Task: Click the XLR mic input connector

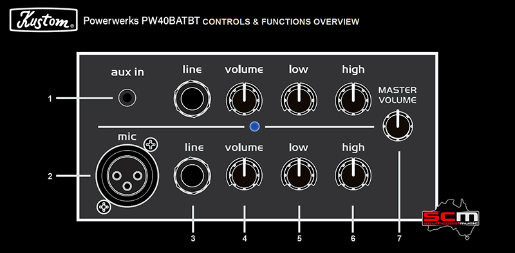Action: (127, 176)
